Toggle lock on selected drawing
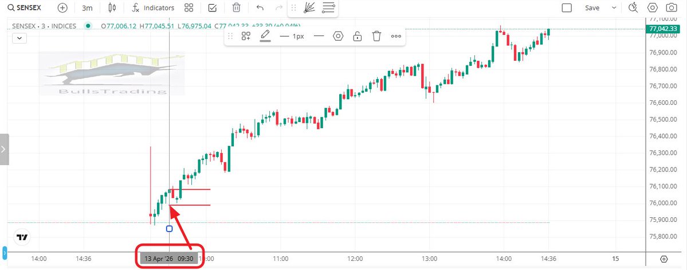The height and width of the screenshot is (270, 687). point(358,36)
